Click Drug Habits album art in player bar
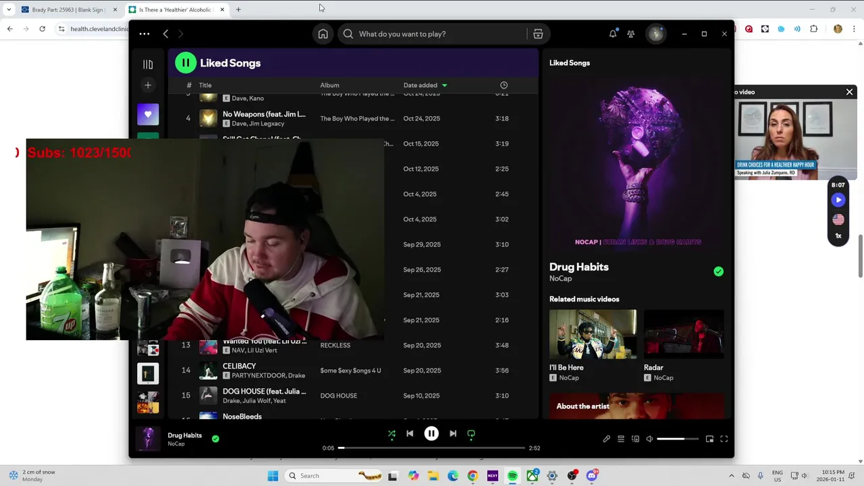Screen dimensions: 864x486 148,439
